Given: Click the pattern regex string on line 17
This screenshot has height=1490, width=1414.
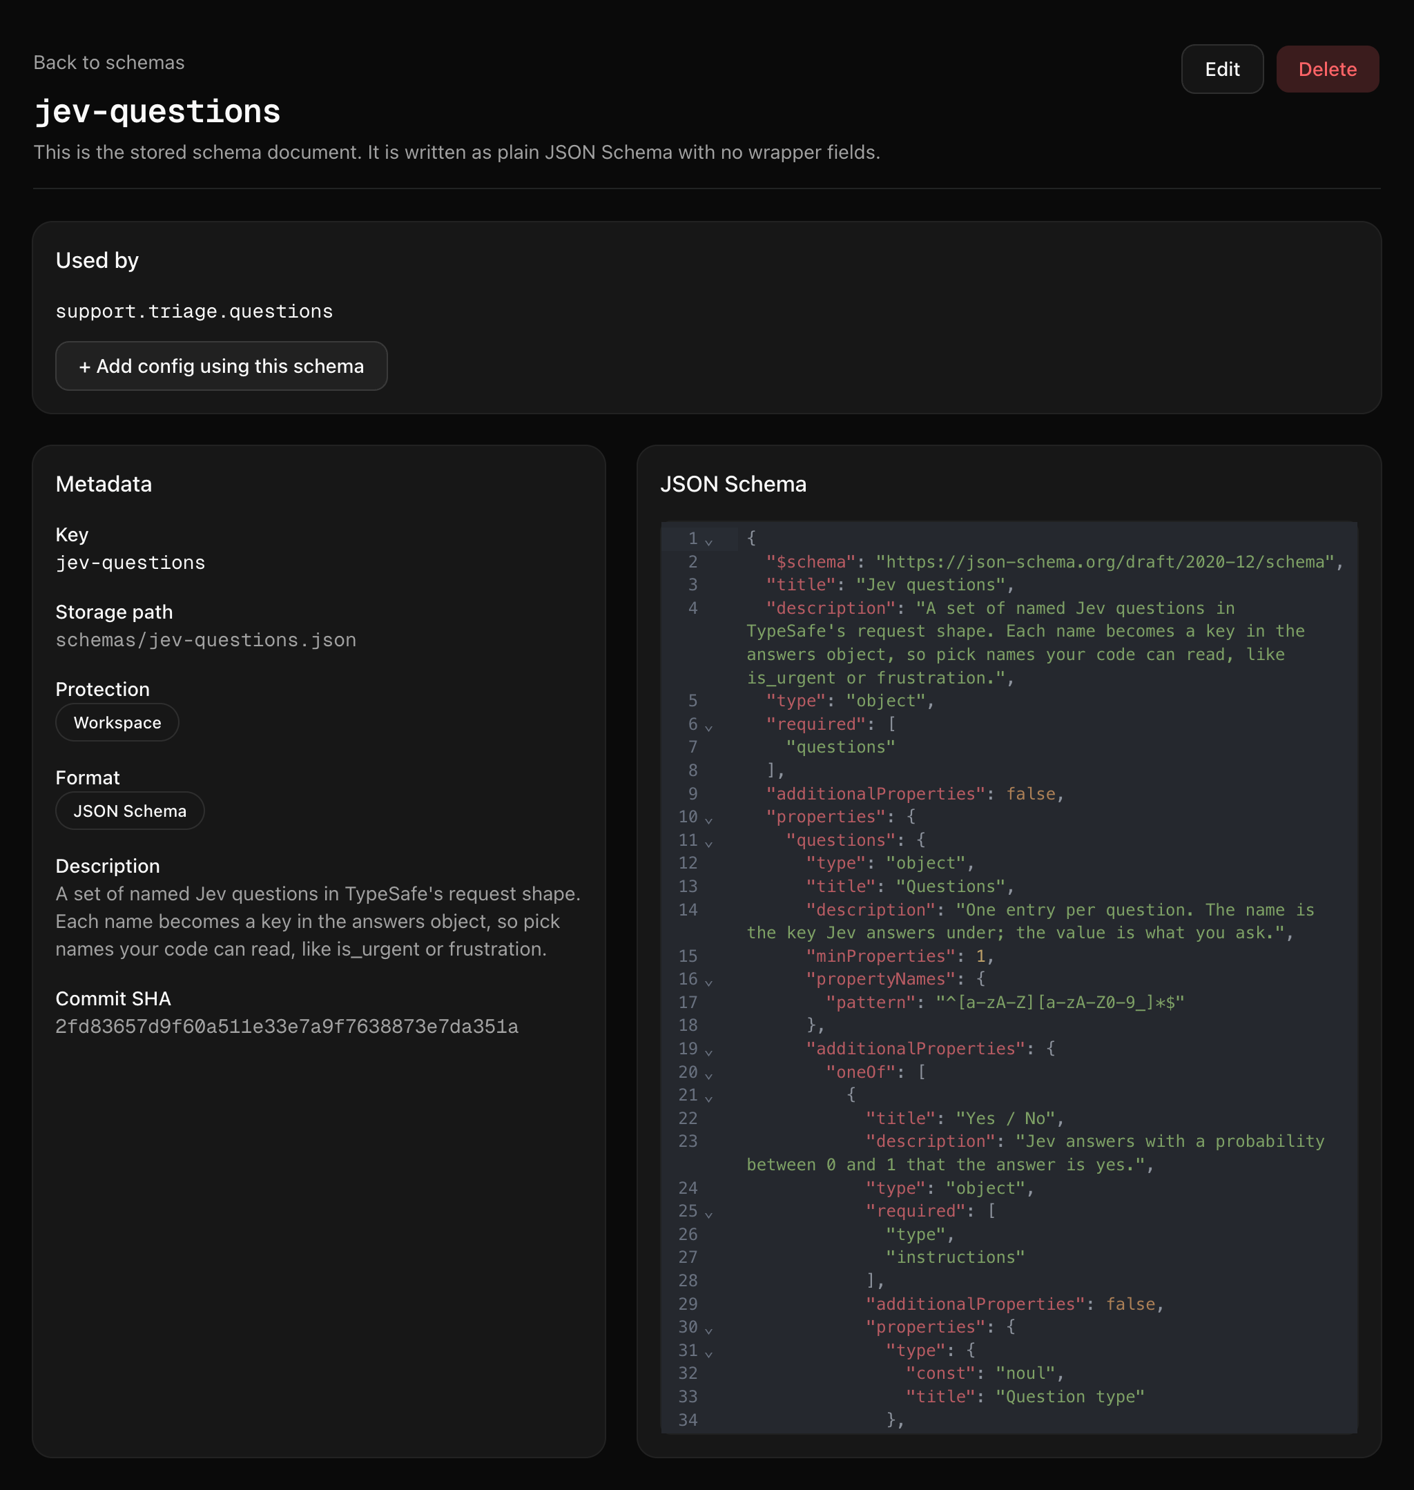Looking at the screenshot, I should [1060, 1003].
